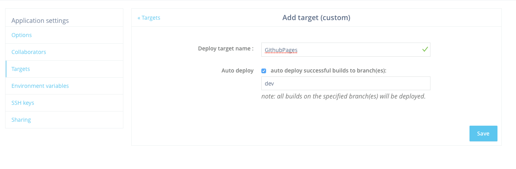Go back via the « Targets link
The width and height of the screenshot is (516, 169).
pyautogui.click(x=149, y=18)
